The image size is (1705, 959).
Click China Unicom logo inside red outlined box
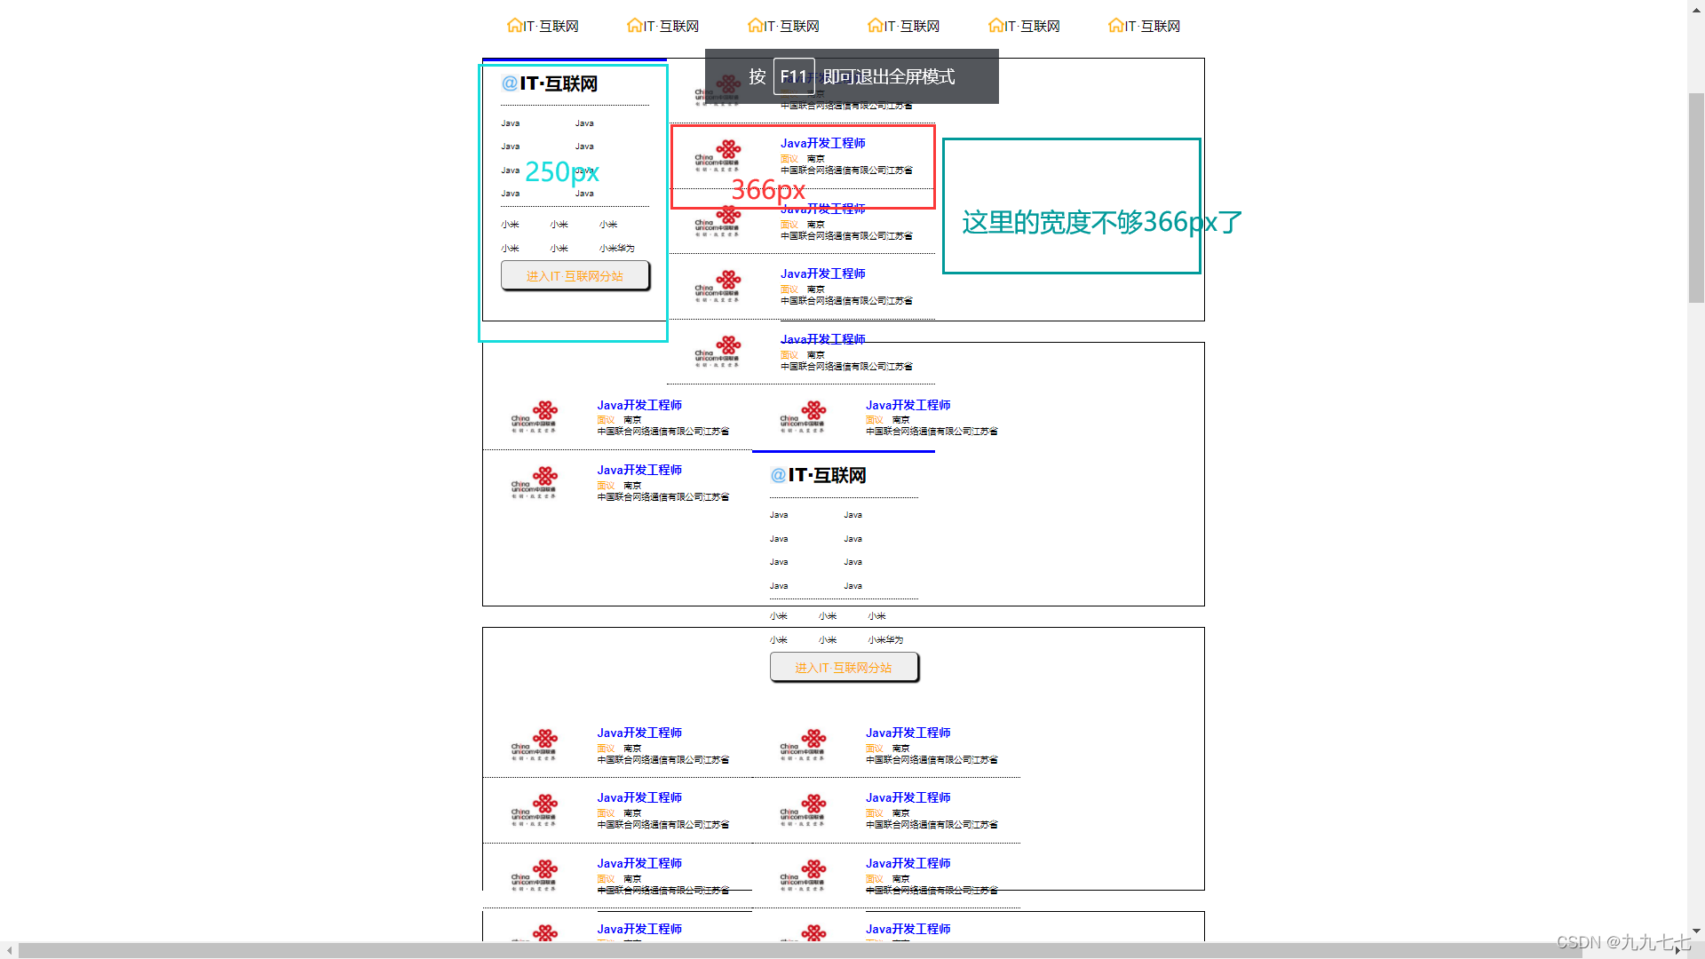point(718,155)
